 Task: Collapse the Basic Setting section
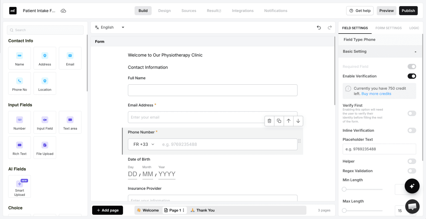(x=415, y=52)
